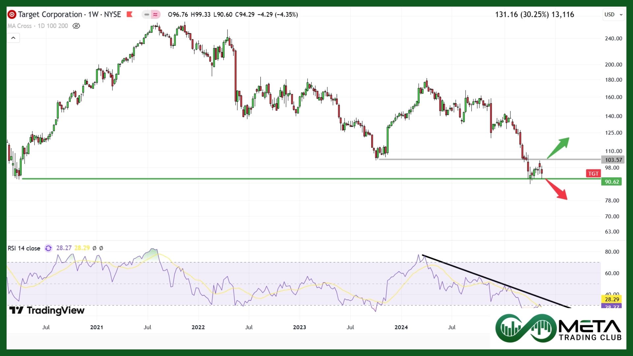Screen dimensions: 633x356
Task: Click the yellow 28.29 RSI value label
Action: point(612,299)
